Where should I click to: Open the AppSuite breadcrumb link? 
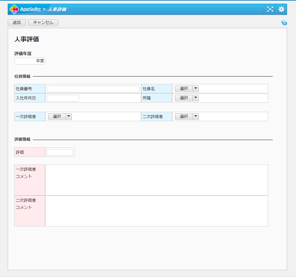30,9
